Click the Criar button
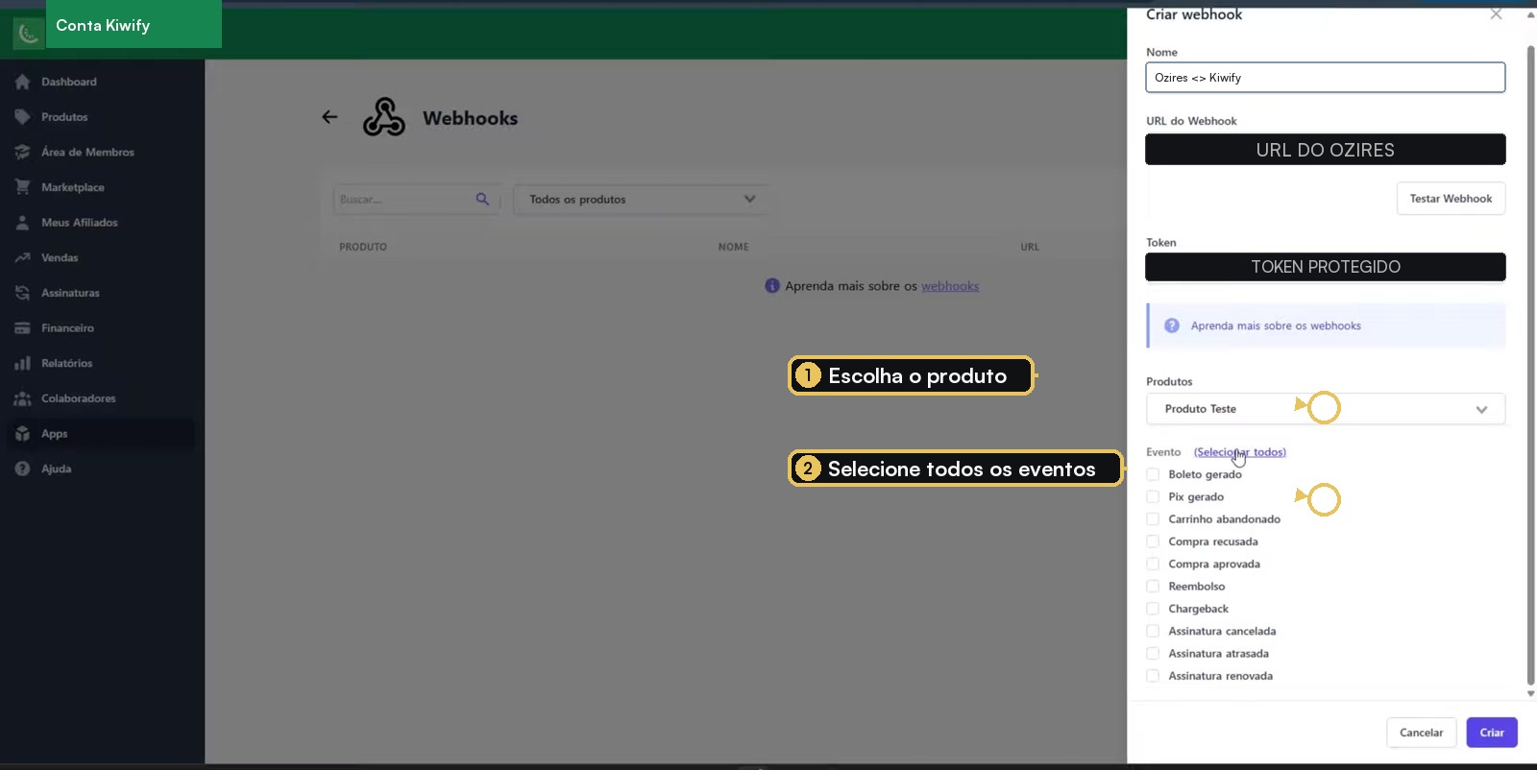The height and width of the screenshot is (770, 1537). coord(1492,733)
